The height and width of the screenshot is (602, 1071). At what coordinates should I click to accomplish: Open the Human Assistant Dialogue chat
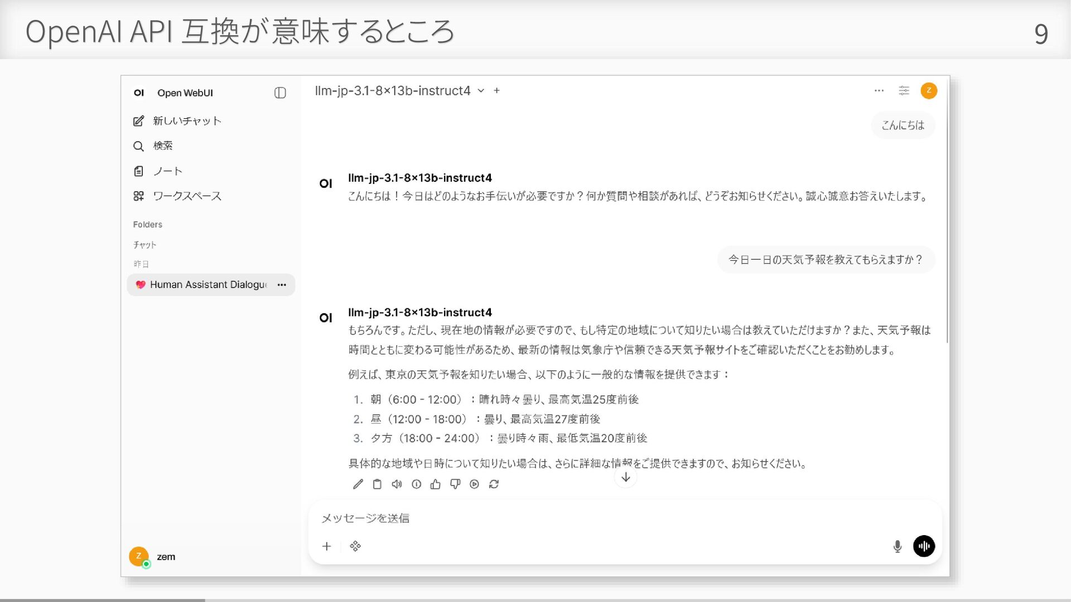tap(208, 285)
